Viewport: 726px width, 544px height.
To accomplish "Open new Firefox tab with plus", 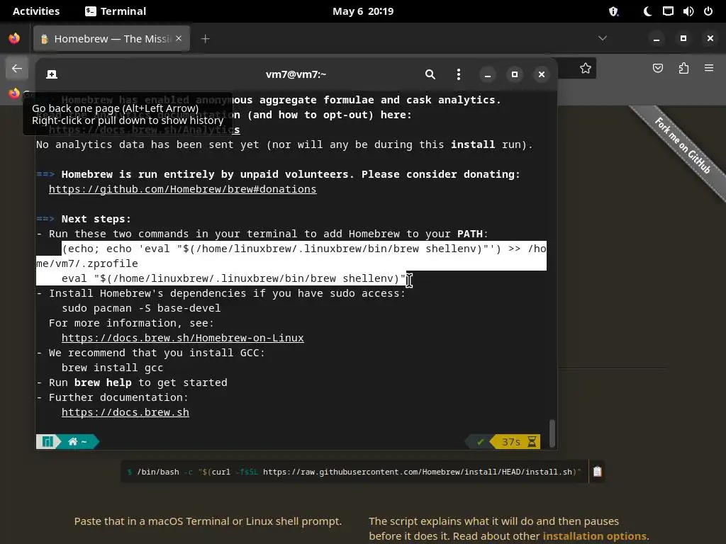I will 206,39.
